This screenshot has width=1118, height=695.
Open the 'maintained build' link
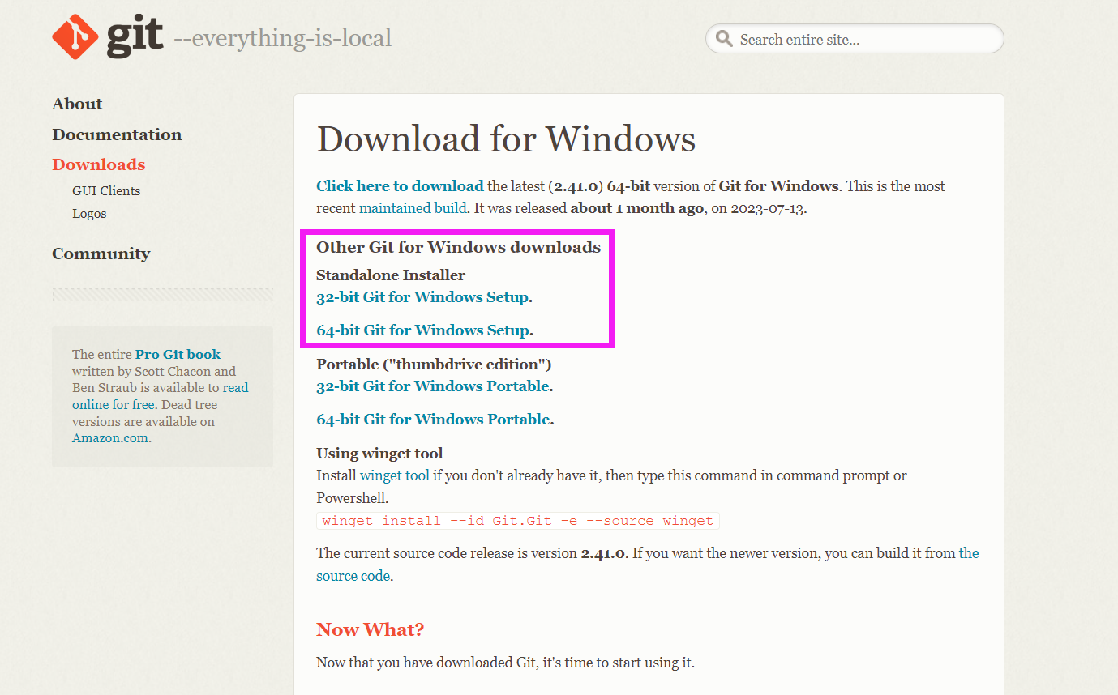[413, 208]
